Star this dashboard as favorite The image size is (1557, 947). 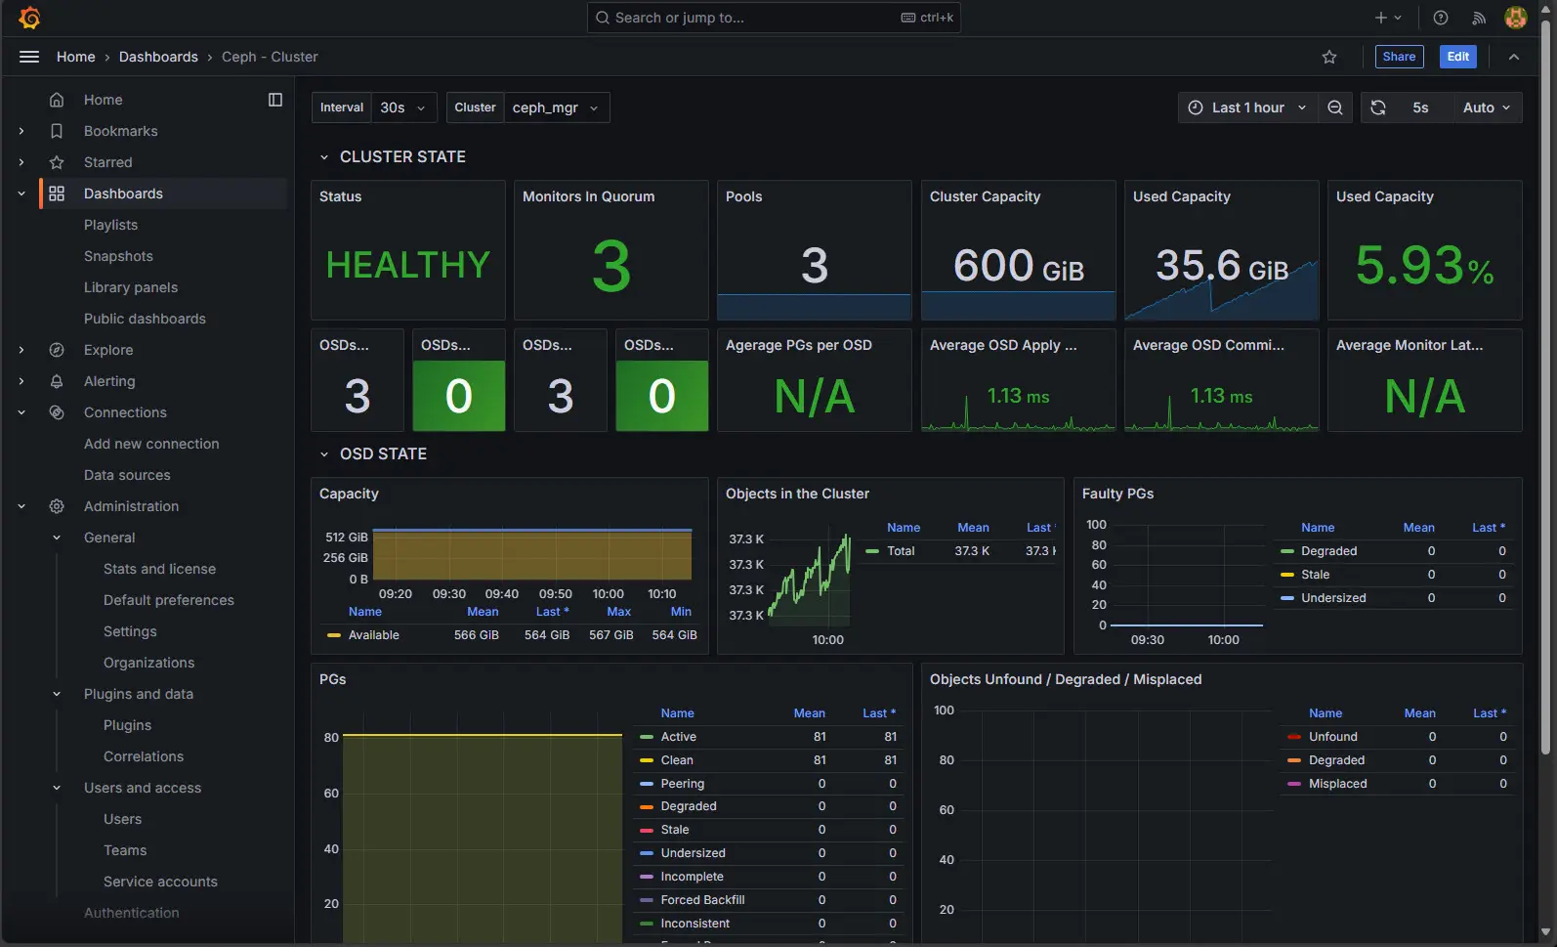(x=1328, y=57)
